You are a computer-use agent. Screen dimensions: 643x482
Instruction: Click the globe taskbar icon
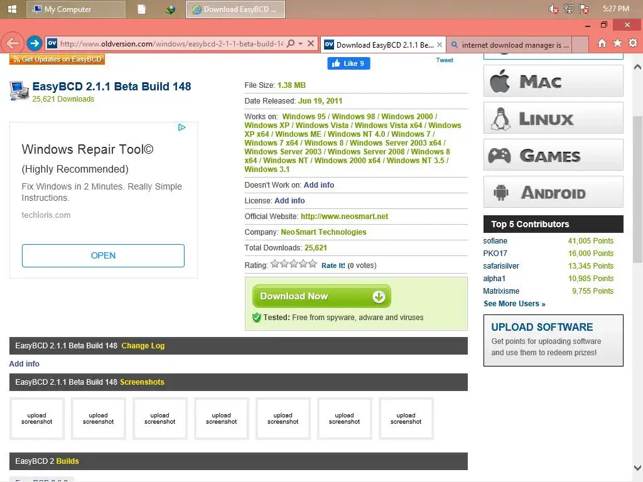click(170, 9)
